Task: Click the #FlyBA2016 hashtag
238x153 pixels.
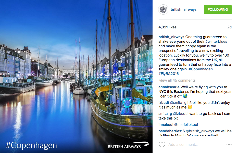Action: point(168,74)
